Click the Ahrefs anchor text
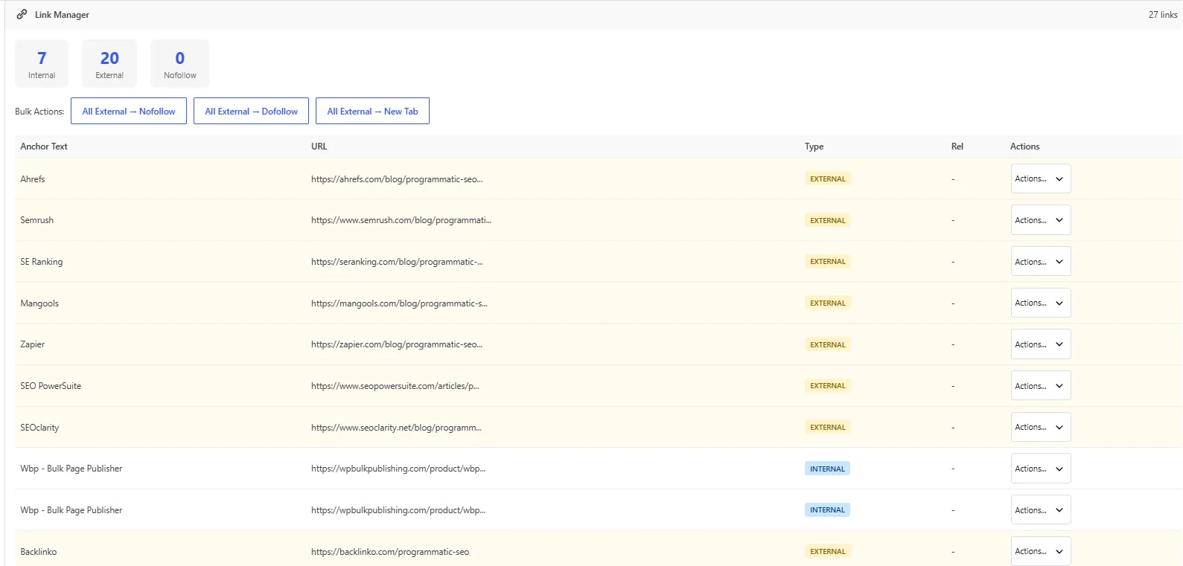 [33, 179]
